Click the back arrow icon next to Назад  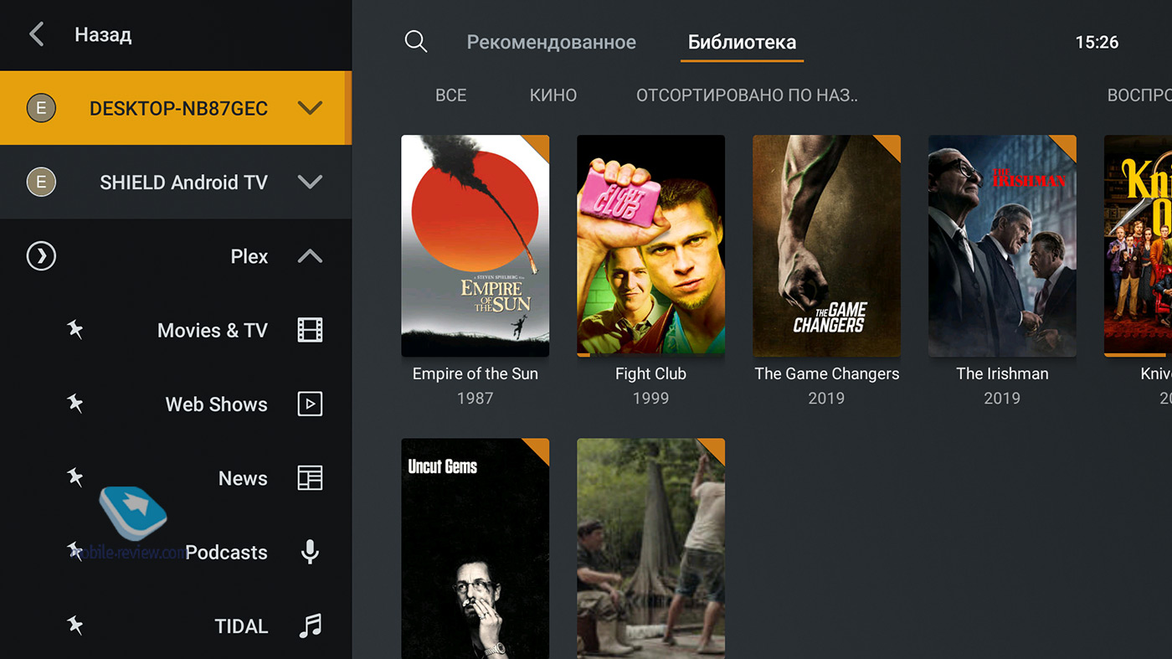pyautogui.click(x=36, y=35)
